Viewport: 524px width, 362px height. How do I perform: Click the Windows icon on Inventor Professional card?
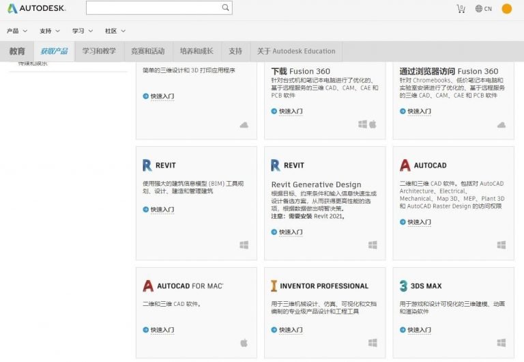(x=373, y=343)
